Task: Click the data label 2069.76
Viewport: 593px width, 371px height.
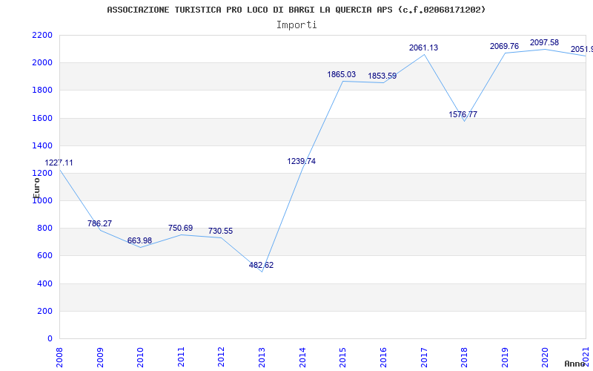Action: pos(504,46)
